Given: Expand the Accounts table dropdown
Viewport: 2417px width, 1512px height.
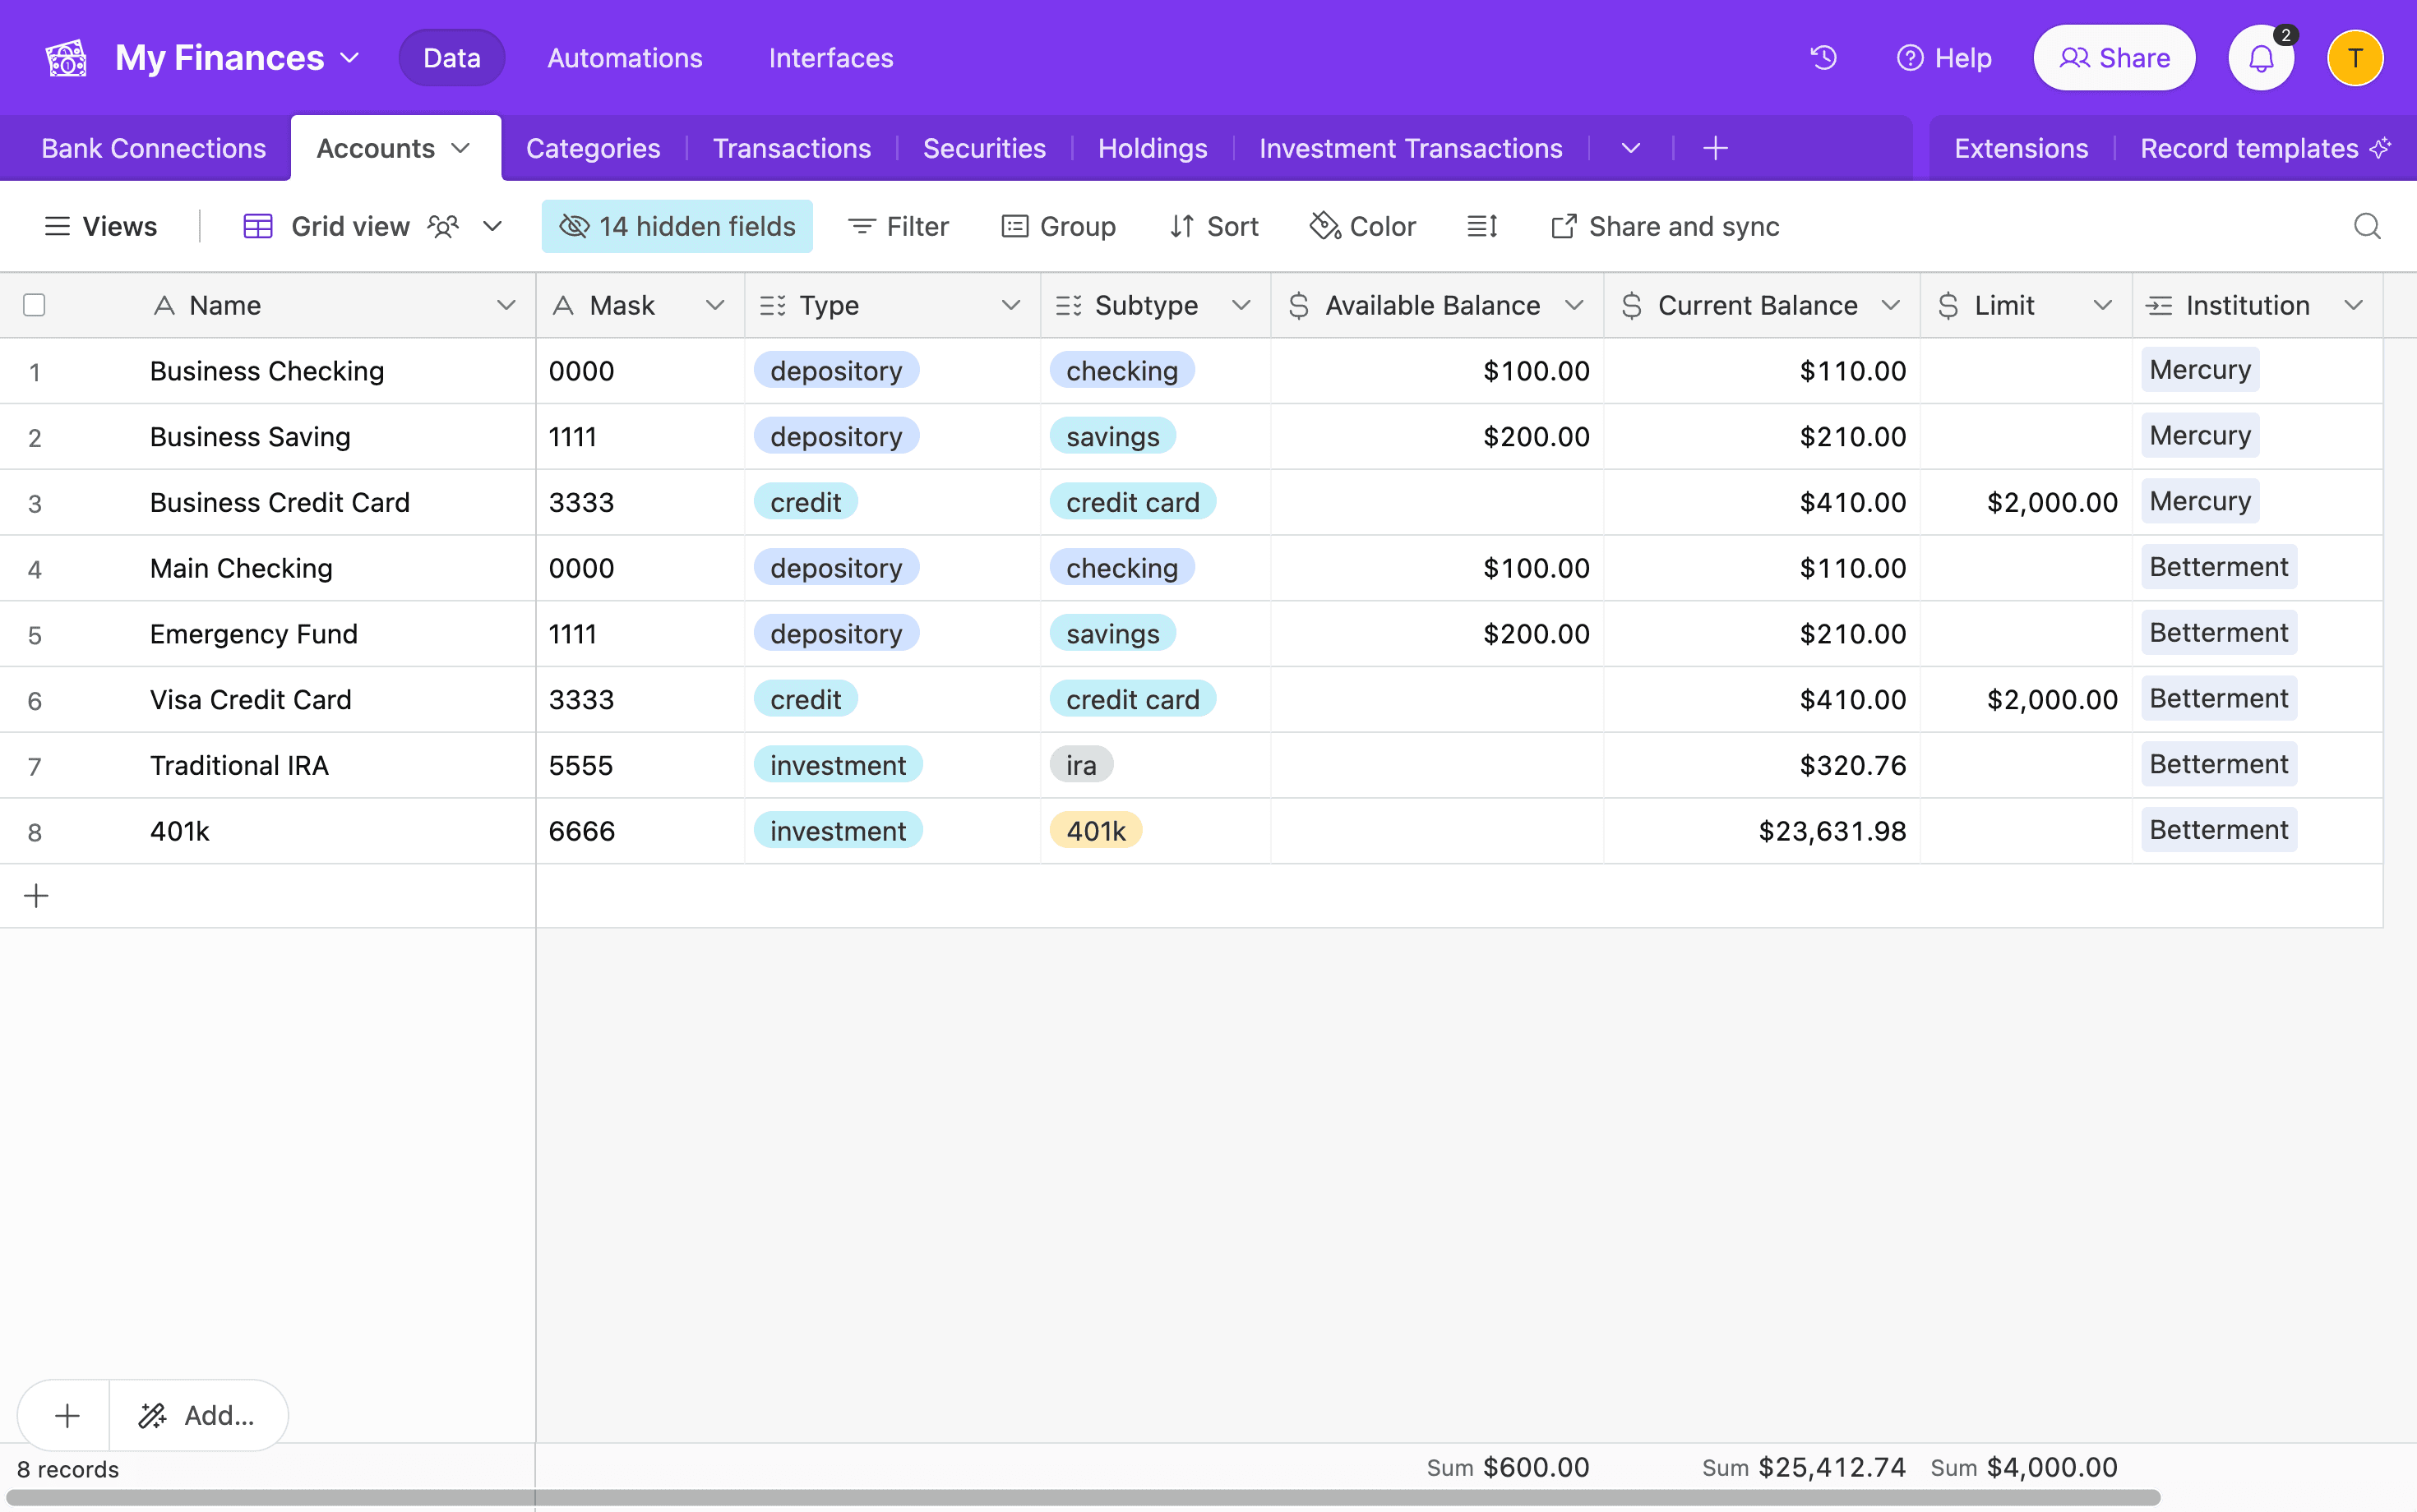Looking at the screenshot, I should tap(460, 147).
